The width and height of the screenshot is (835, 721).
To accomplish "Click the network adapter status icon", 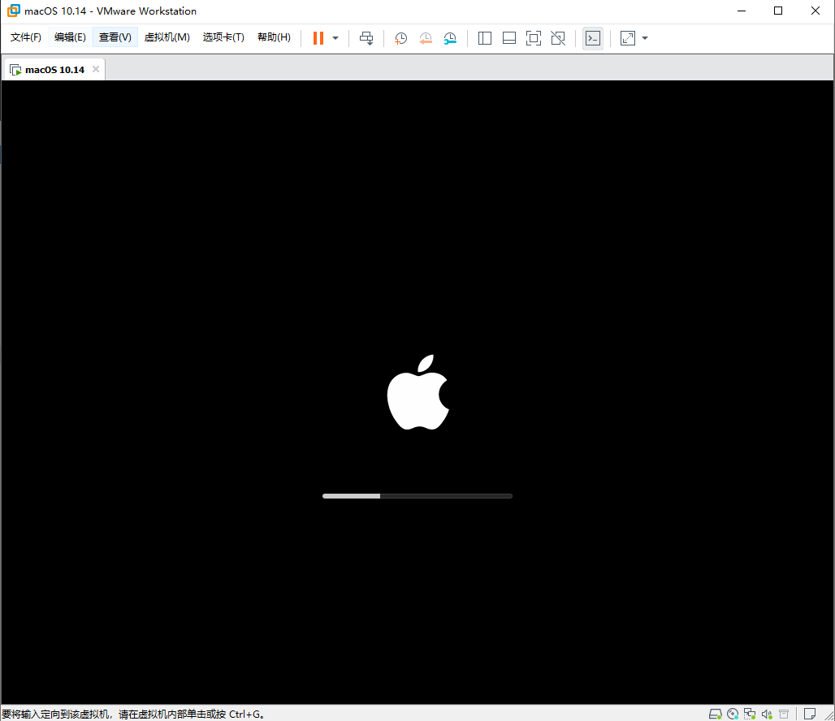I will pos(750,714).
